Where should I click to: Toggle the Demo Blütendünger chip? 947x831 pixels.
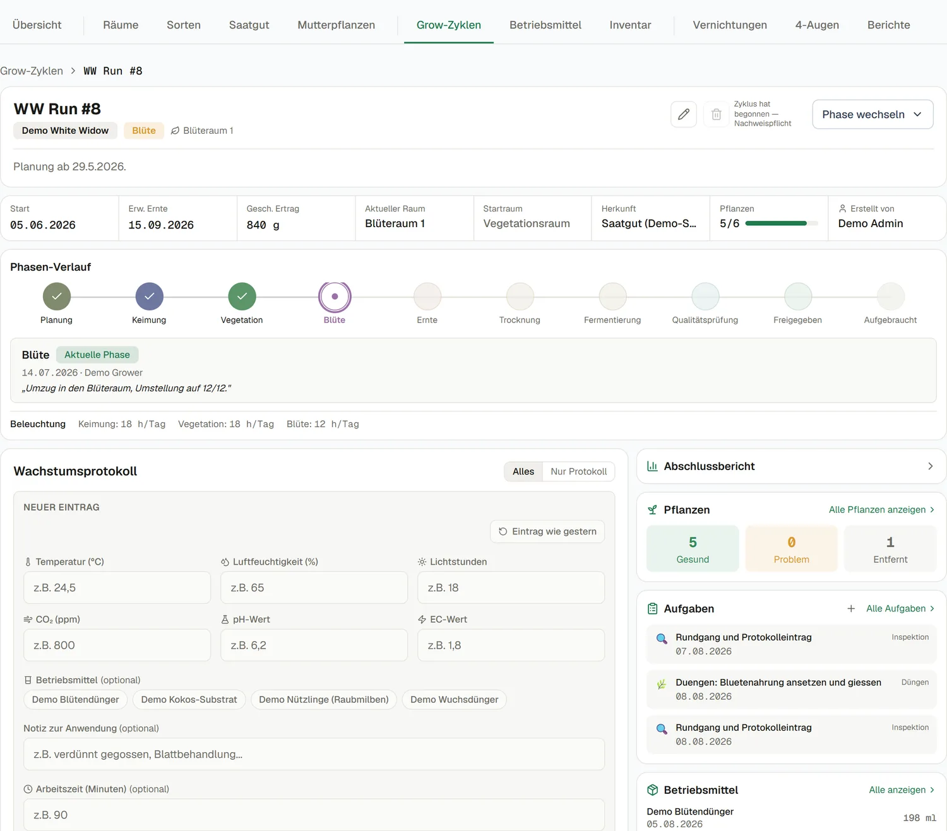(76, 699)
